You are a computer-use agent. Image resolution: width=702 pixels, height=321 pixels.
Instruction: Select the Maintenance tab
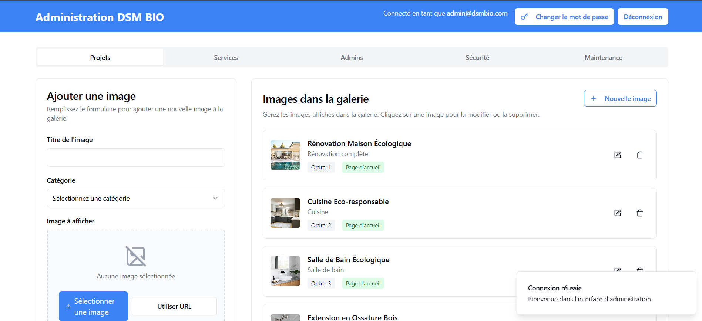tap(603, 58)
